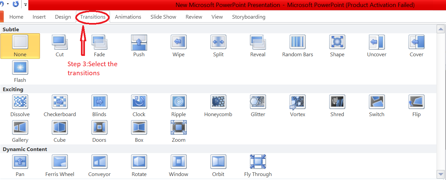Open the Animations tab

[x=128, y=17]
